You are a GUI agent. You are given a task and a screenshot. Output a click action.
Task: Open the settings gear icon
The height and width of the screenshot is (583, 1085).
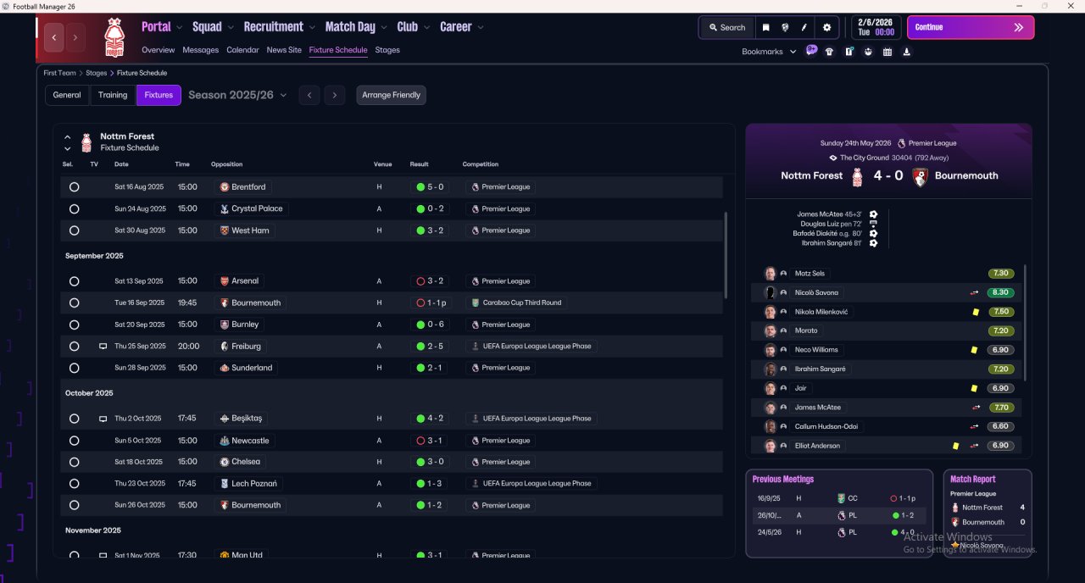pyautogui.click(x=827, y=27)
